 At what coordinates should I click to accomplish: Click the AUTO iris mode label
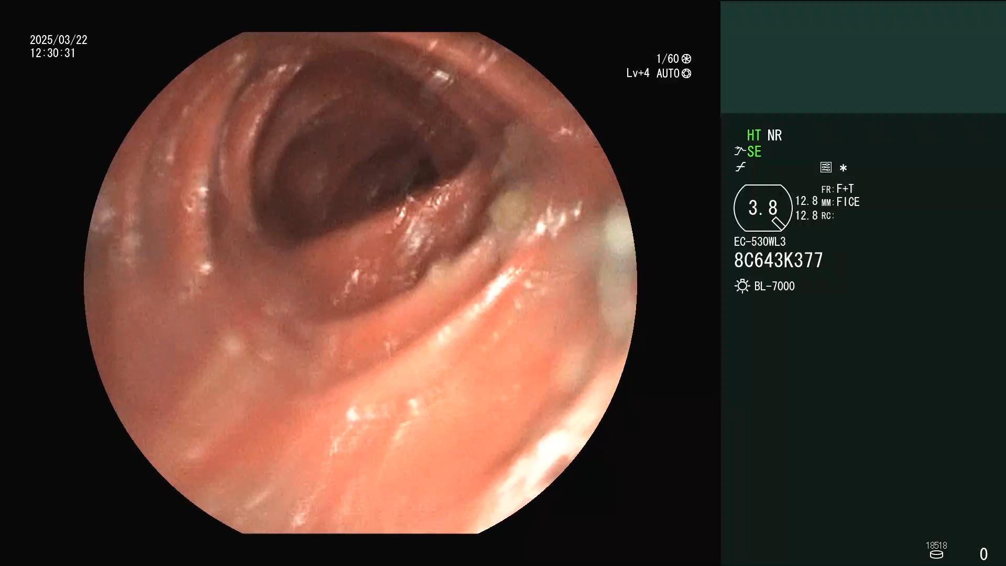[x=668, y=73]
